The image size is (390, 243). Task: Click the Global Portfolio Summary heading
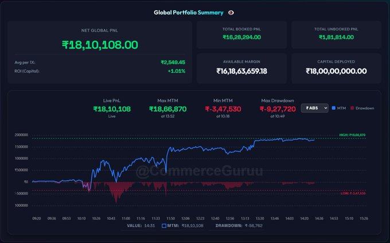(x=189, y=13)
